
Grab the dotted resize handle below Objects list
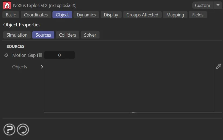click(x=133, y=113)
